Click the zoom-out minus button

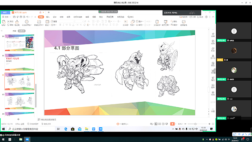point(185,124)
